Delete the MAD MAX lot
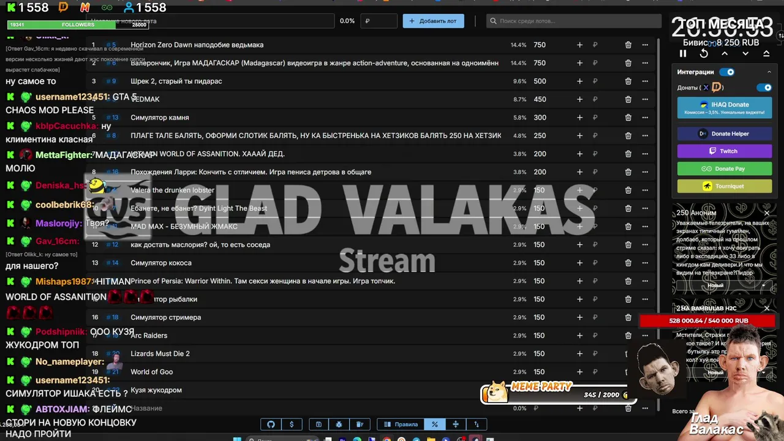 coord(628,227)
